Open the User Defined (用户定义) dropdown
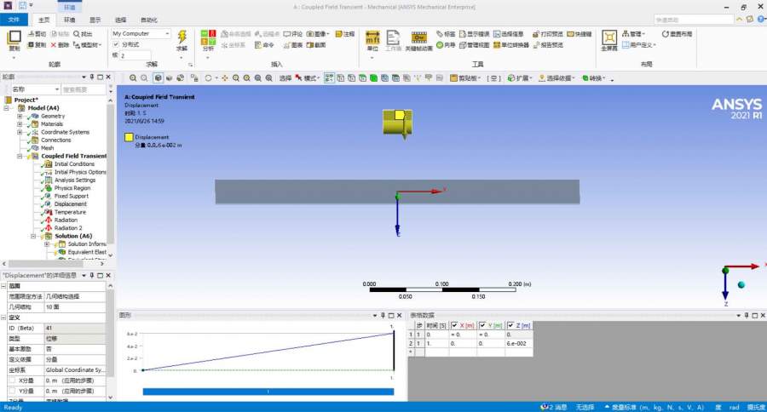The image size is (767, 412). [x=639, y=45]
